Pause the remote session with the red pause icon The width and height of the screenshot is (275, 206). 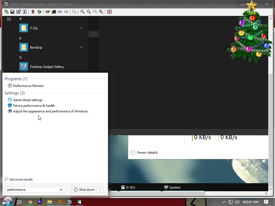pyautogui.click(x=33, y=12)
